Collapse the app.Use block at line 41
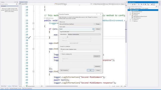Image resolution: width=161 pixels, height=90 pixels. [33, 71]
